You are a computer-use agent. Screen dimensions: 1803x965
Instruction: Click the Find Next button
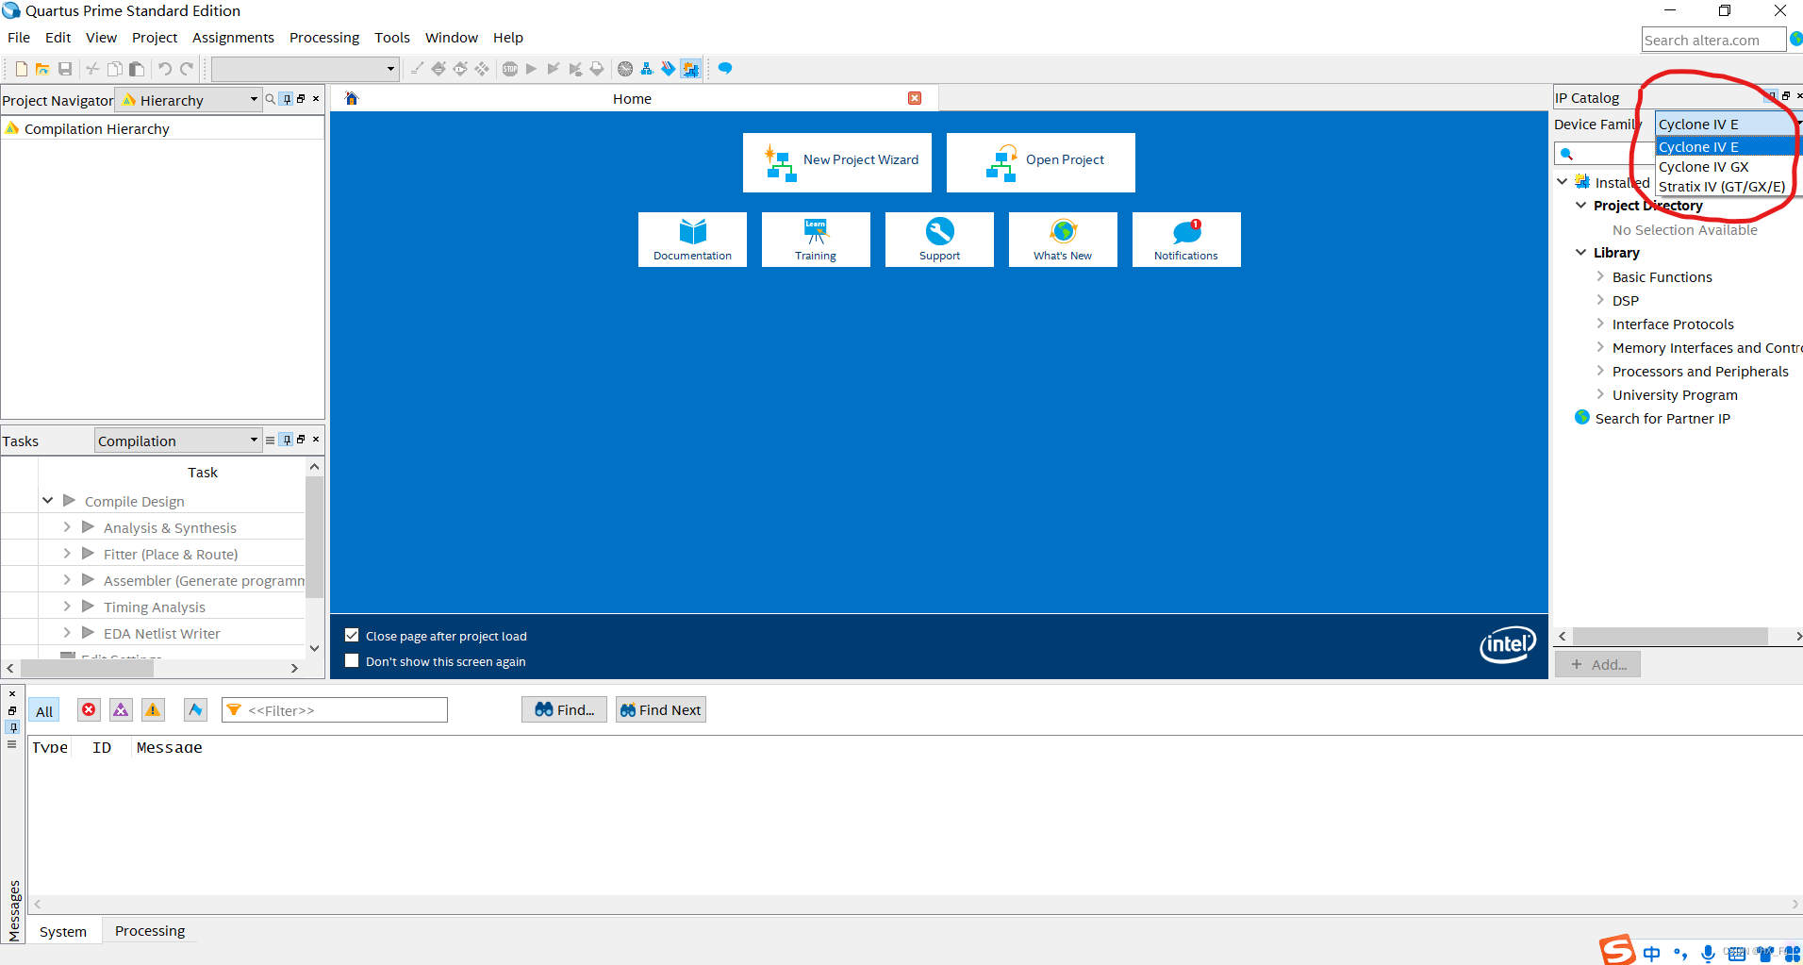(x=660, y=709)
